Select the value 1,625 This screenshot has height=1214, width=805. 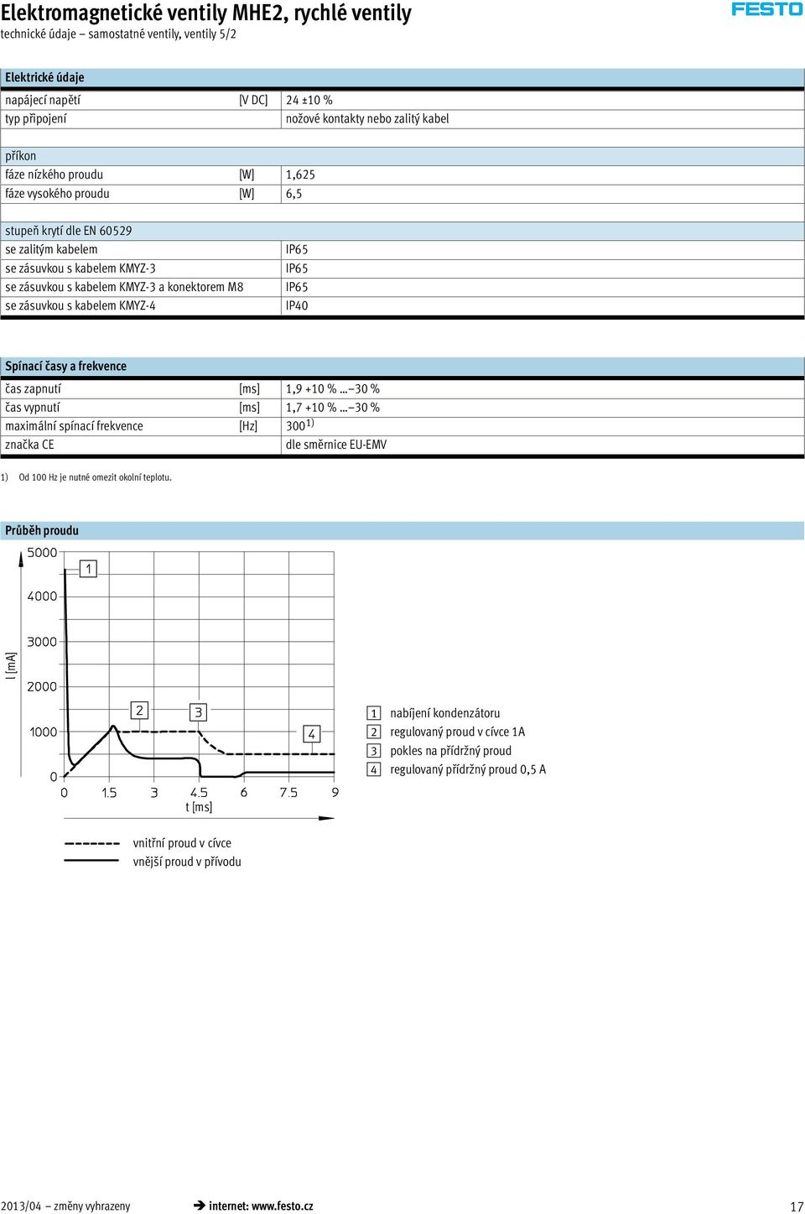[x=300, y=175]
